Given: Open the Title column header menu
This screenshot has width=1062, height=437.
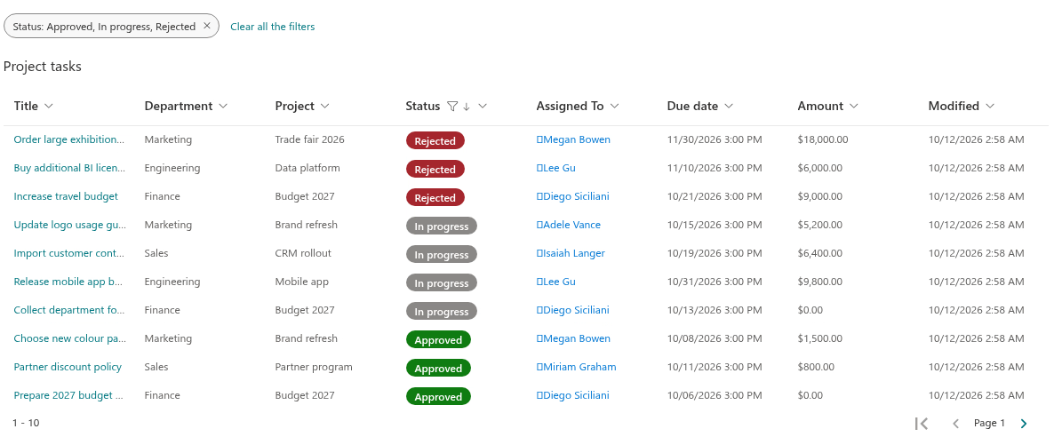Looking at the screenshot, I should click(x=48, y=107).
